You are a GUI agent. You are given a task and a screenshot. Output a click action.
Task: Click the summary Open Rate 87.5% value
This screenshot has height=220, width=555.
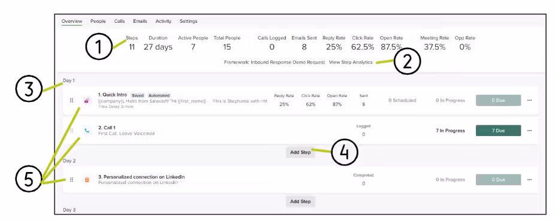click(391, 47)
